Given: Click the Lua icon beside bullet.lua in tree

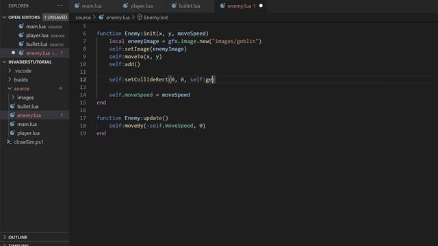Looking at the screenshot, I should (x=12, y=107).
